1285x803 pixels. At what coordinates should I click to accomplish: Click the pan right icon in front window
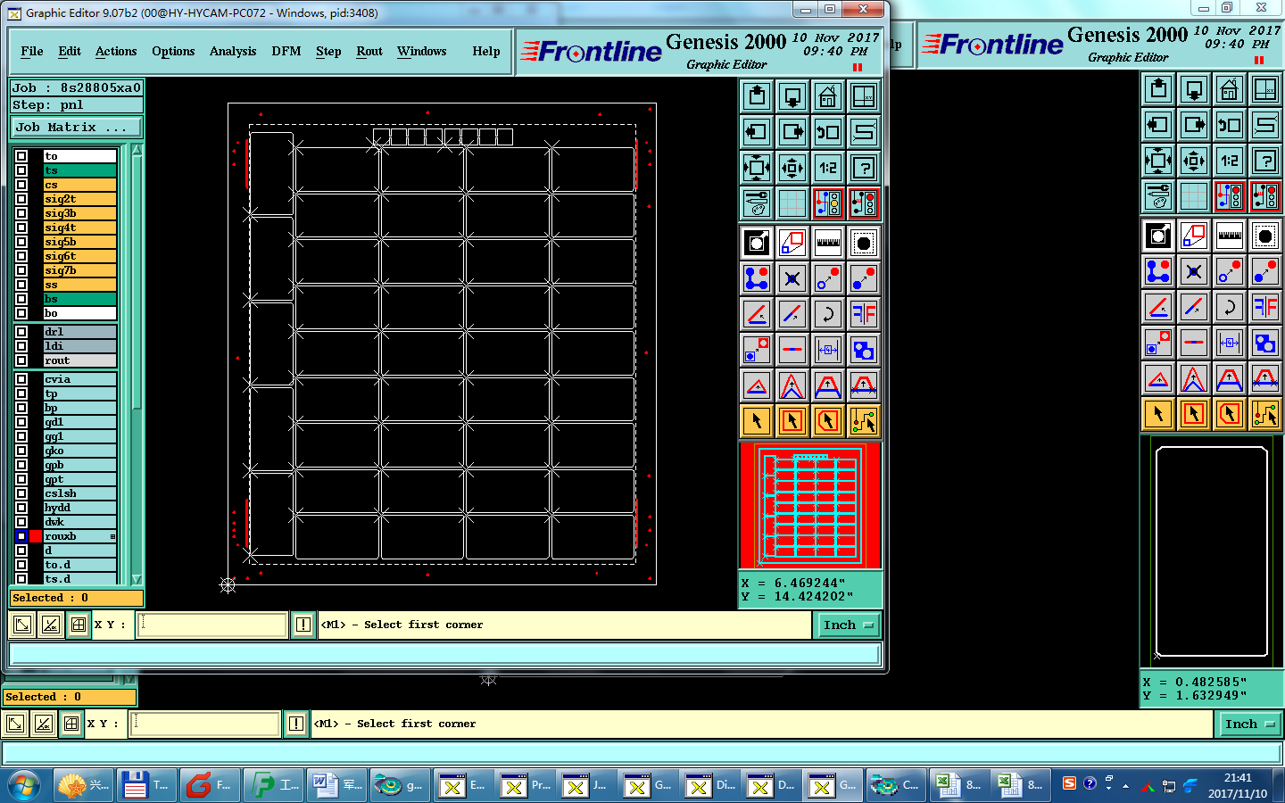tap(792, 131)
